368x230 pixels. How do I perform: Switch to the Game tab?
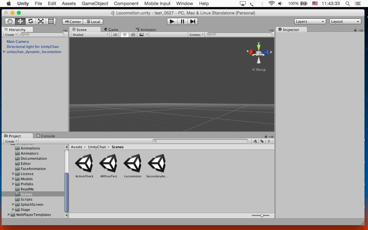pos(111,30)
